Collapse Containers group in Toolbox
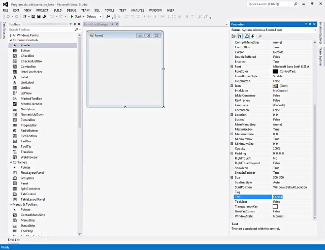 tap(11, 163)
